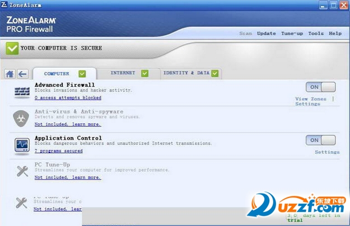
Task: Click the Anti-virus & Anti-spyware heading
Action: coord(79,111)
